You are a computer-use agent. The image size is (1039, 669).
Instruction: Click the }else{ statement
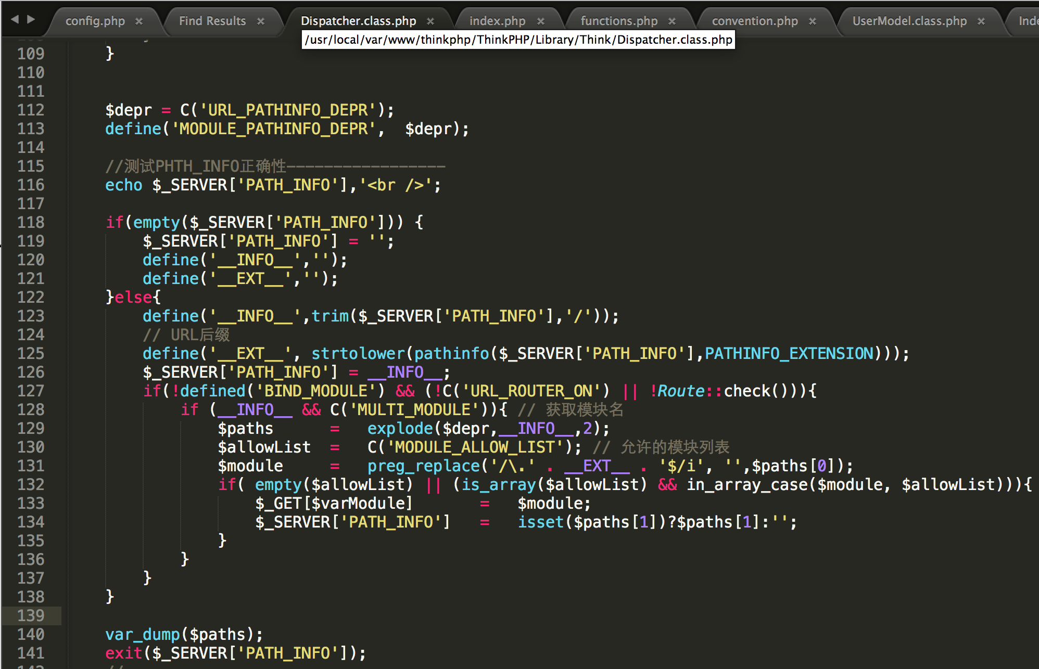pyautogui.click(x=133, y=297)
